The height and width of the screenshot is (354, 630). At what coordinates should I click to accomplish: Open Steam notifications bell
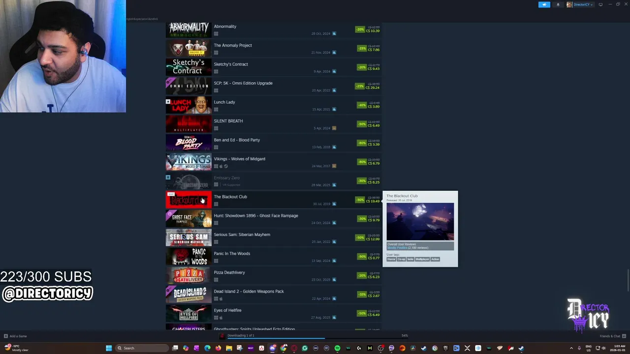[558, 4]
